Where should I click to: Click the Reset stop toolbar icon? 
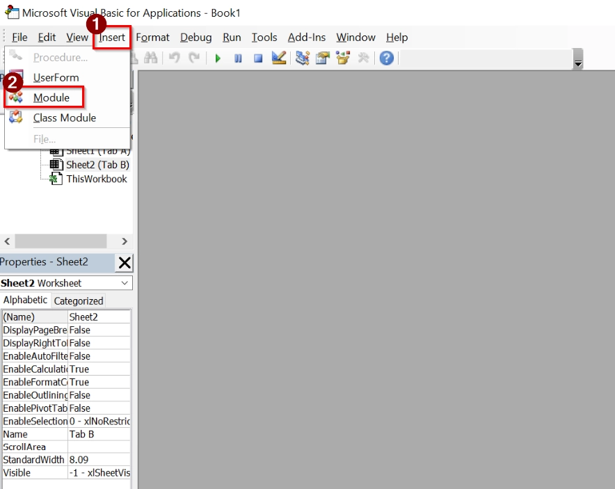257,58
